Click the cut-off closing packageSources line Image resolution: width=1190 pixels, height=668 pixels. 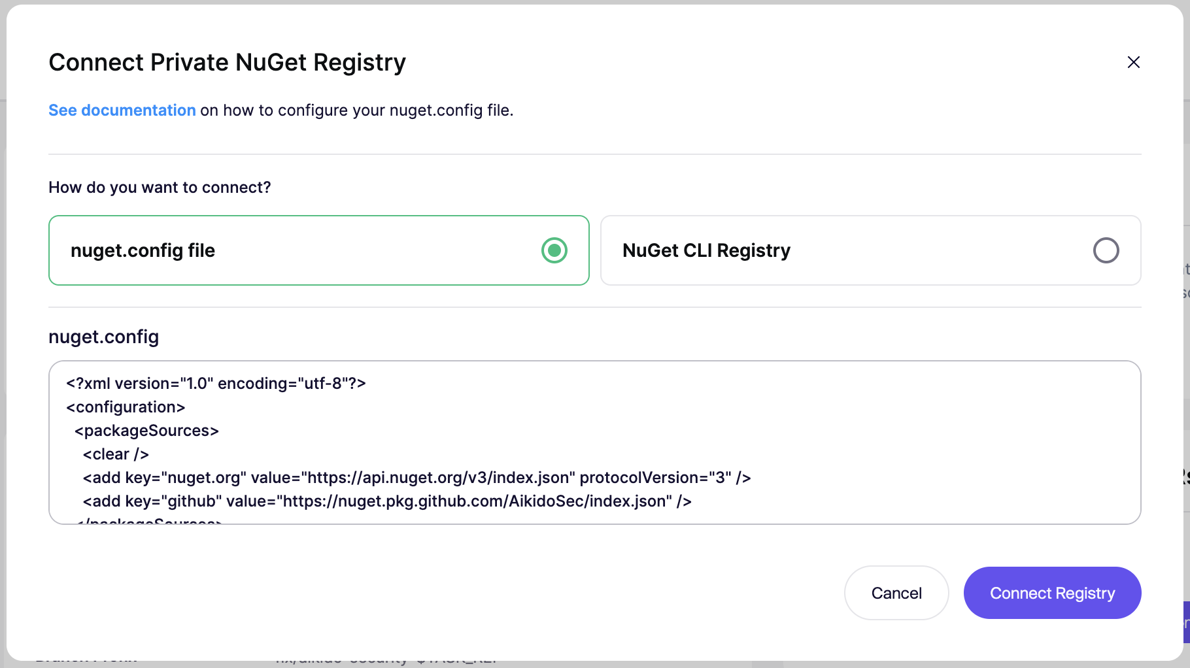[150, 521]
